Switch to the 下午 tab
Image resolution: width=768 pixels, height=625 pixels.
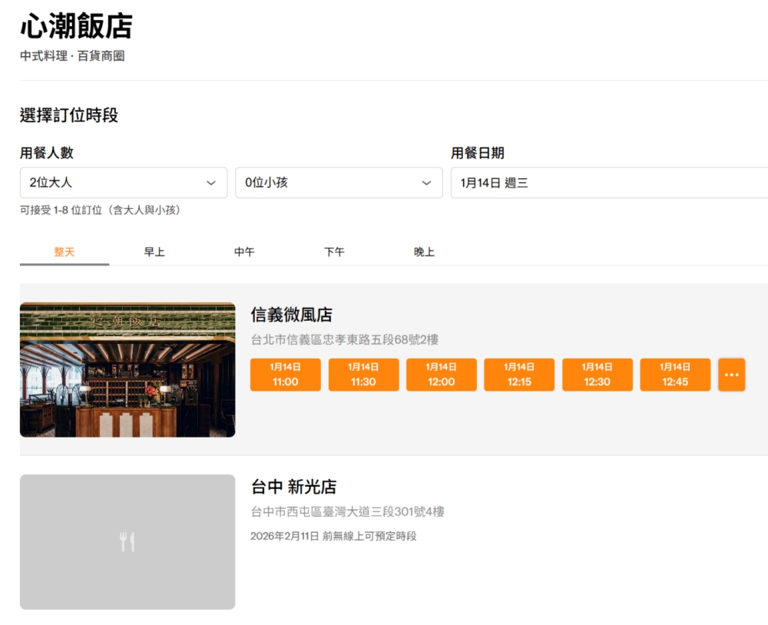tap(334, 252)
